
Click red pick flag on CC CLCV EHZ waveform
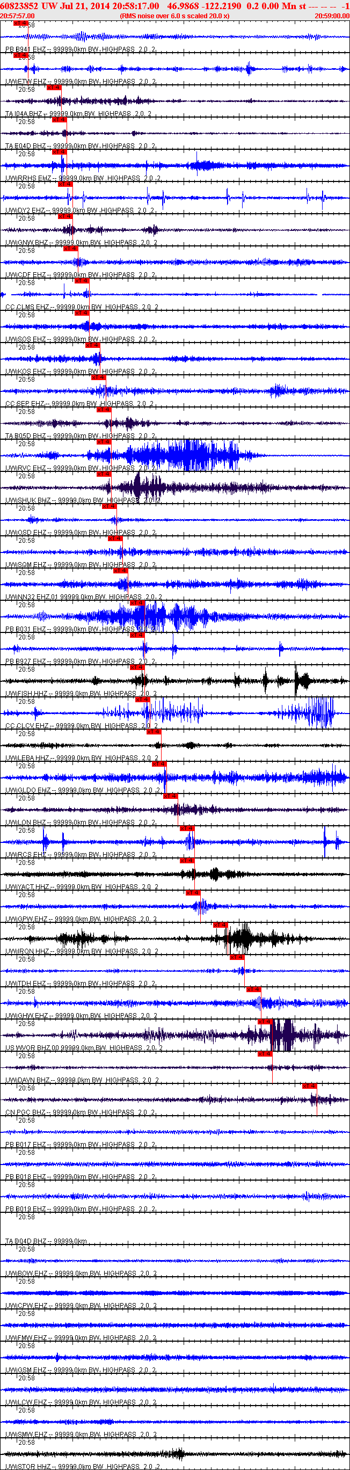coord(143,700)
